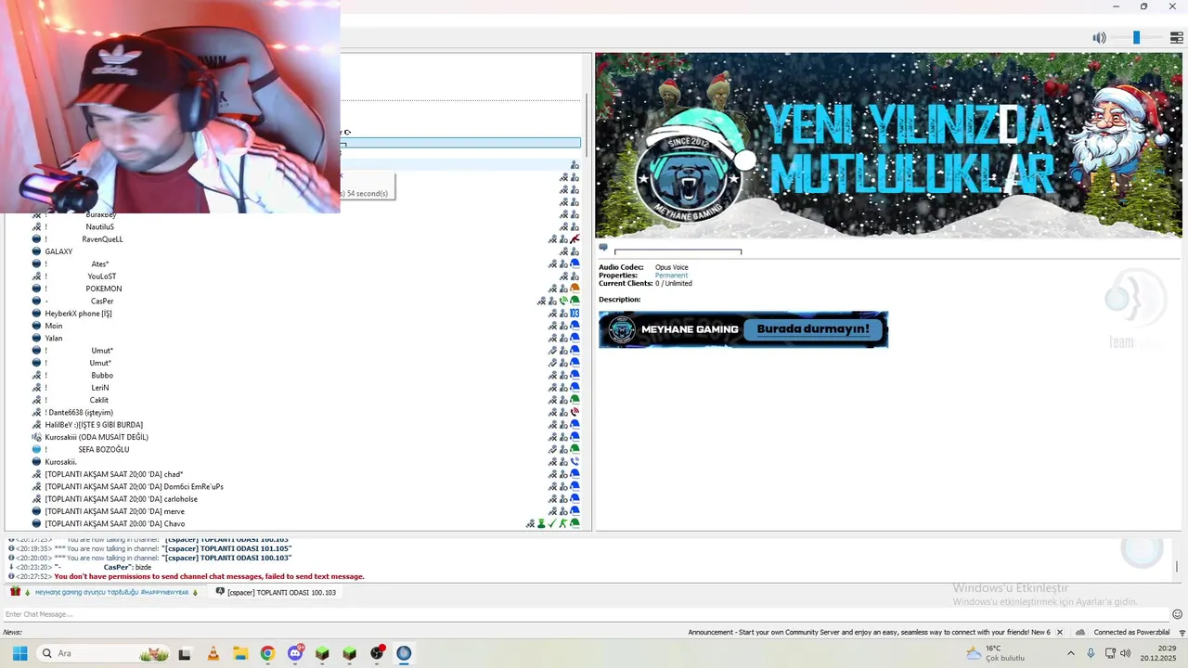The height and width of the screenshot is (668, 1188).
Task: Open TeamSpeak icon in taskbar
Action: [404, 653]
